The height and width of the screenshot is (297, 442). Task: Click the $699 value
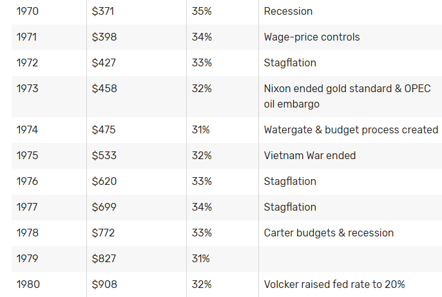(x=104, y=207)
